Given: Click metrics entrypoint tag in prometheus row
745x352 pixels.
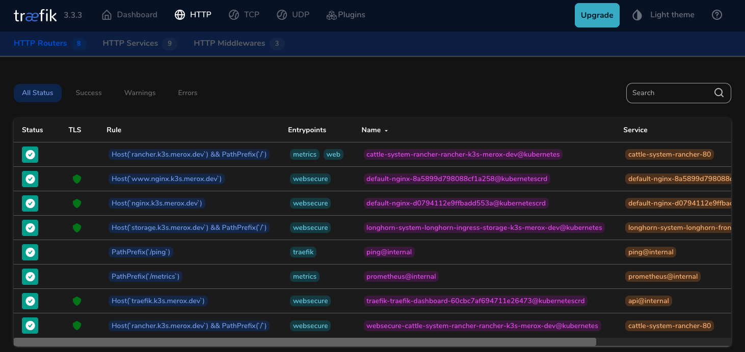Looking at the screenshot, I should coord(305,276).
